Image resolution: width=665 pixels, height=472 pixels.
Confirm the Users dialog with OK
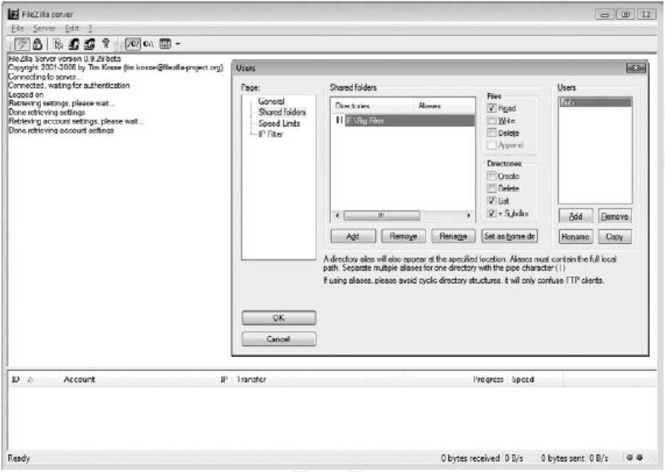(x=279, y=318)
